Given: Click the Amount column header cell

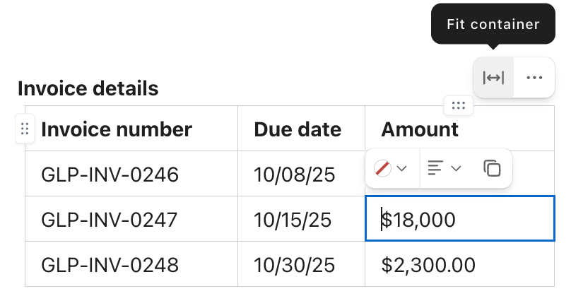Looking at the screenshot, I should tap(420, 129).
